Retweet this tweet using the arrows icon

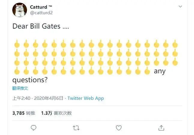76,128
